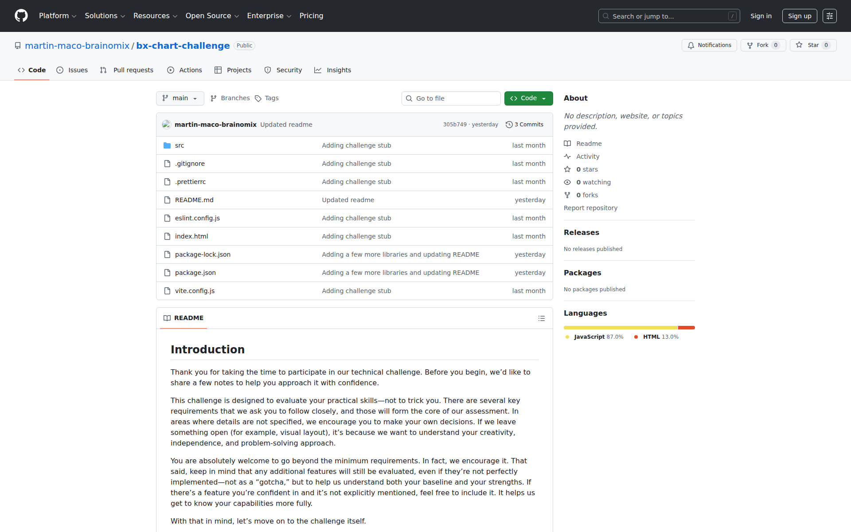Image resolution: width=851 pixels, height=532 pixels.
Task: Click the GitHub logo home icon
Action: pyautogui.click(x=21, y=16)
